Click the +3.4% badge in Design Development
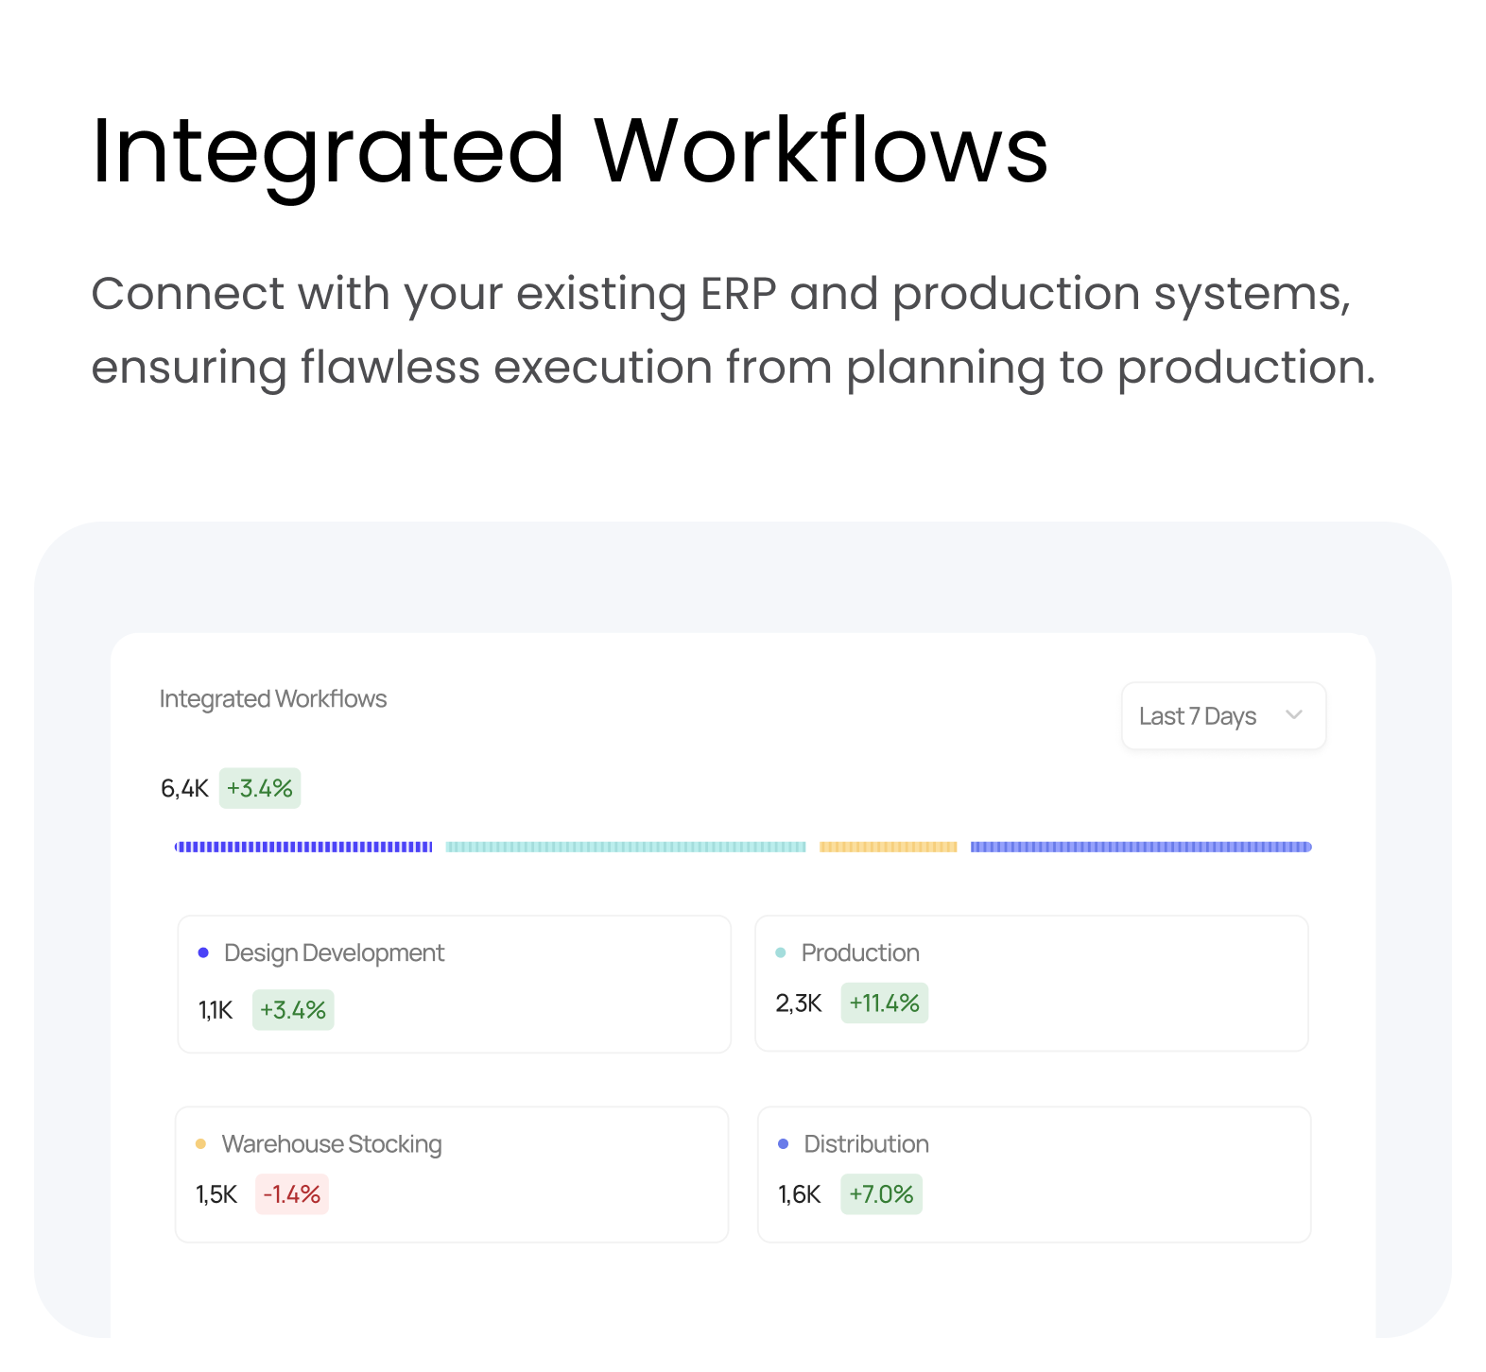Viewport: 1486px width, 1372px height. (x=293, y=1010)
